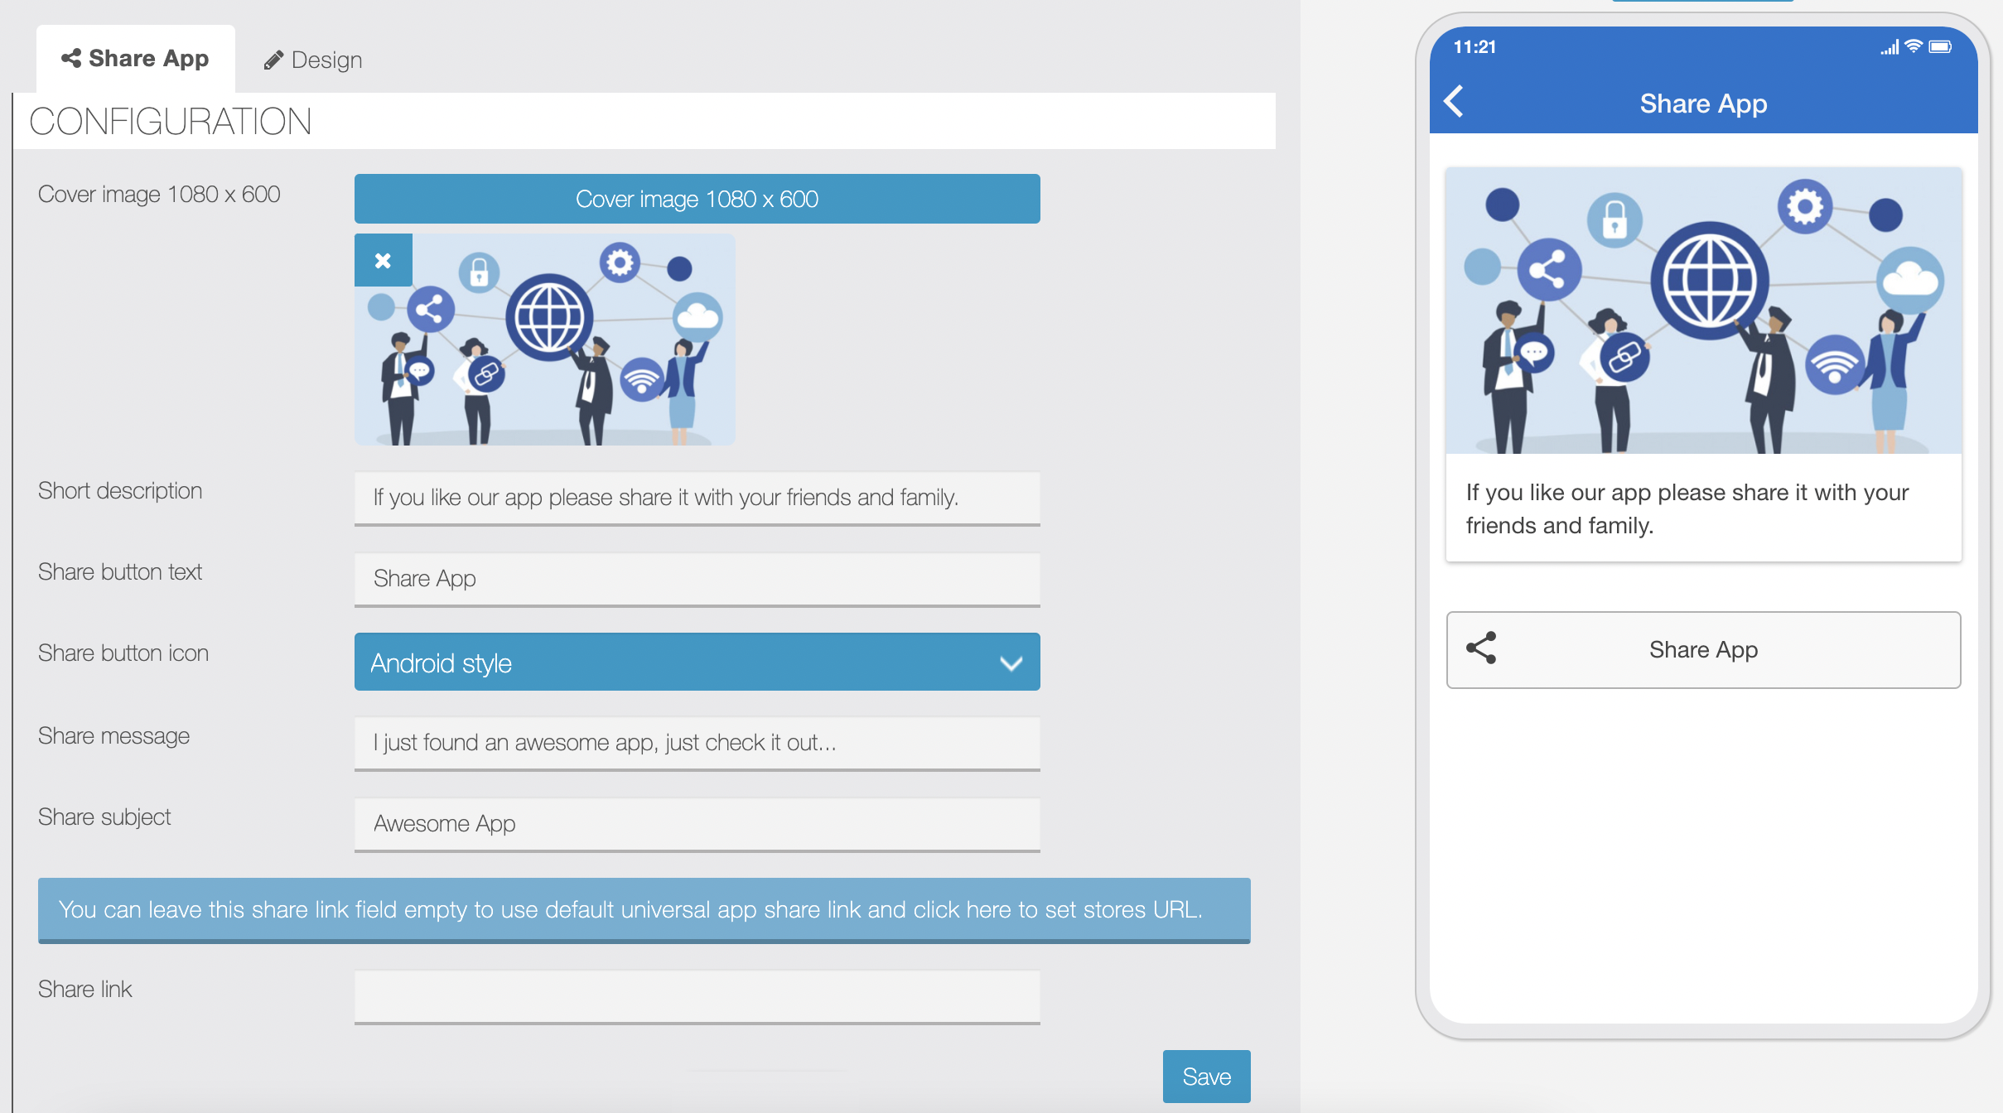The height and width of the screenshot is (1113, 2003).
Task: Open the Design tab
Action: click(x=313, y=60)
